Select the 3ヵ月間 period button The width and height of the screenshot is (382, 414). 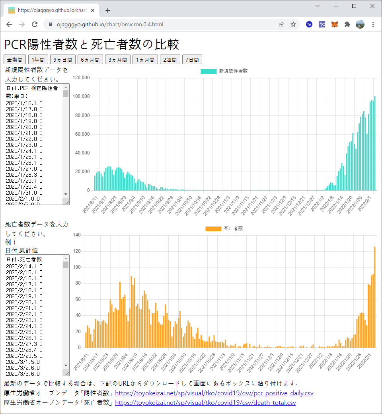(118, 60)
